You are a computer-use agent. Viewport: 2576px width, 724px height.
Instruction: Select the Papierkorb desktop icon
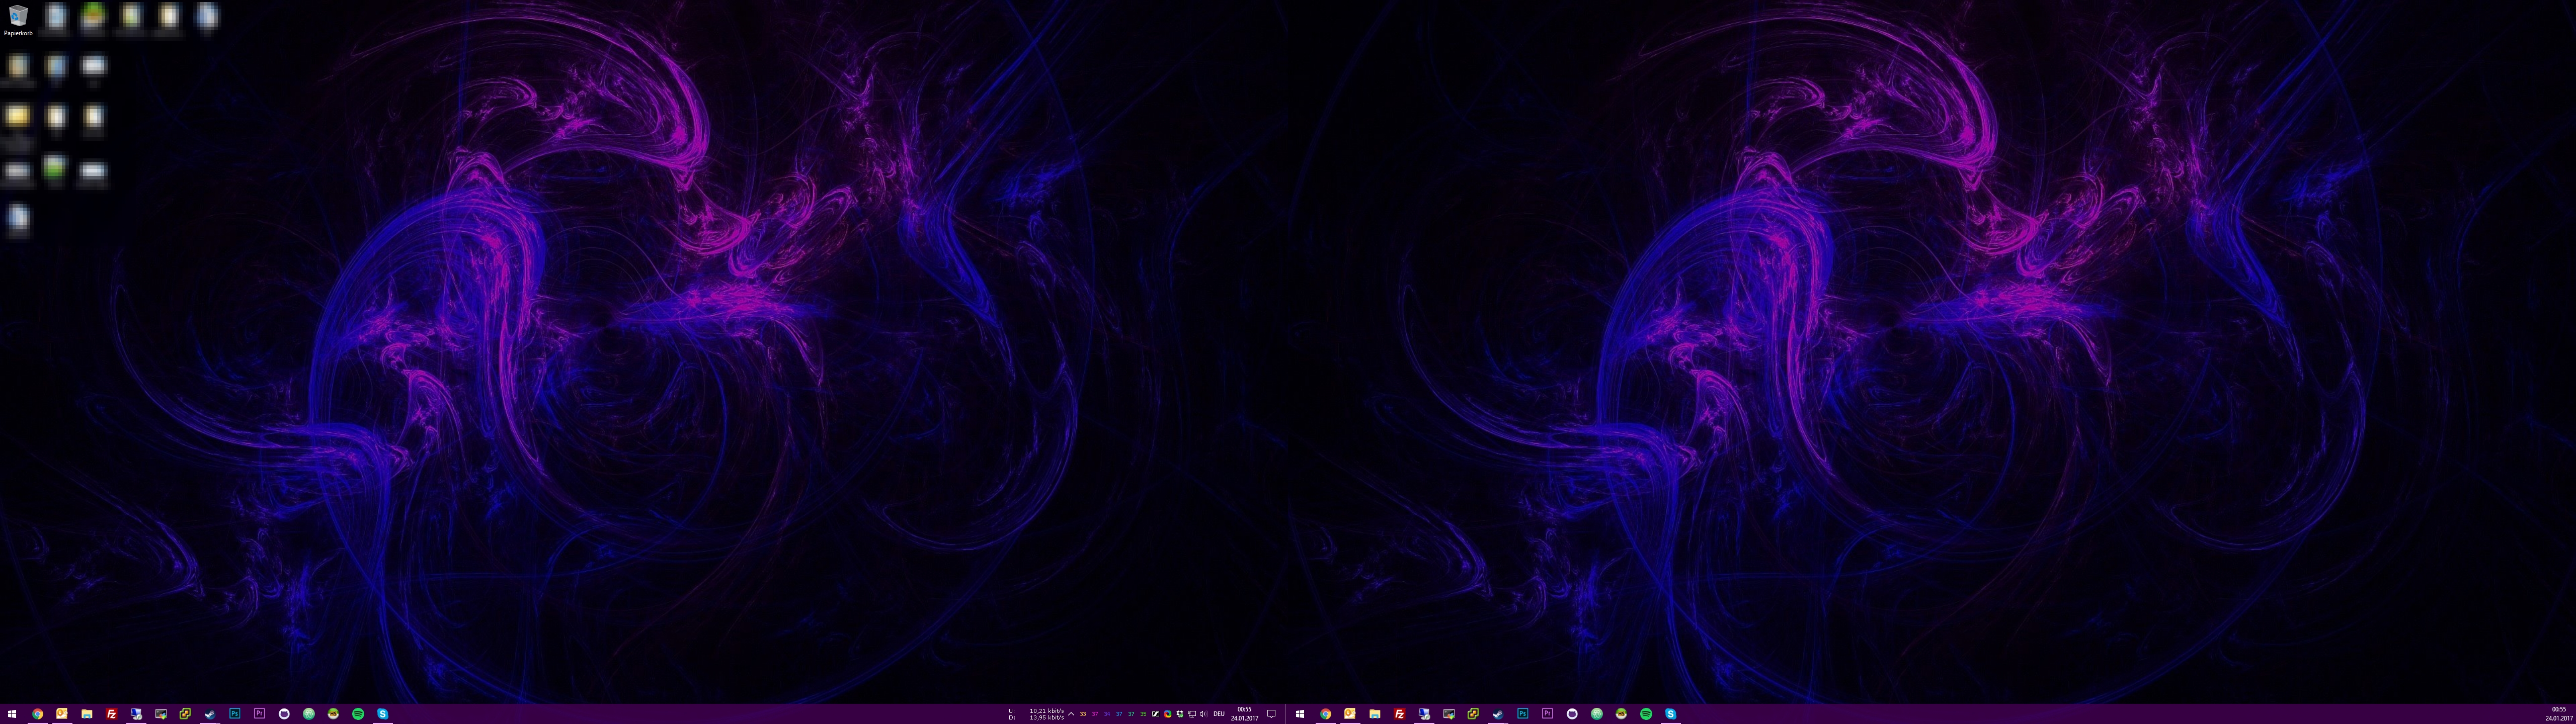(18, 18)
